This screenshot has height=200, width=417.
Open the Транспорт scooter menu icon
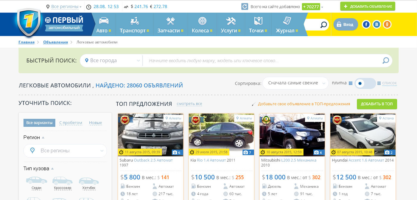135,21
